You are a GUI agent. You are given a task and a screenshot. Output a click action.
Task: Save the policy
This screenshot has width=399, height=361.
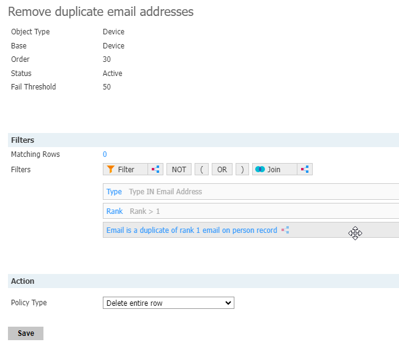coord(26,333)
